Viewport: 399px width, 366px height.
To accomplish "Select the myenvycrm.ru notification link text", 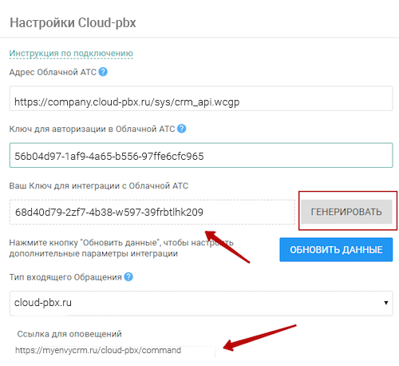I will [98, 350].
